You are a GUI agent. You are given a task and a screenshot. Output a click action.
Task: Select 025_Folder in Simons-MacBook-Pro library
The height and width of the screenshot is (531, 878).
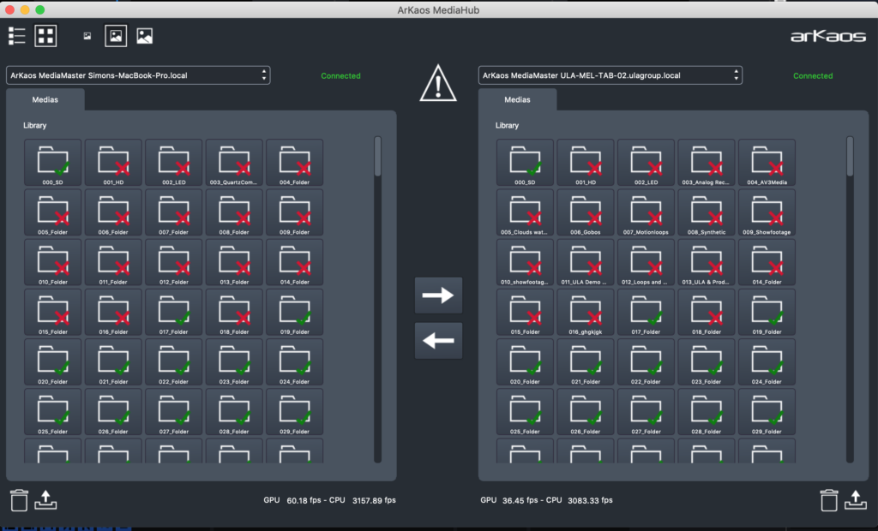[52, 411]
